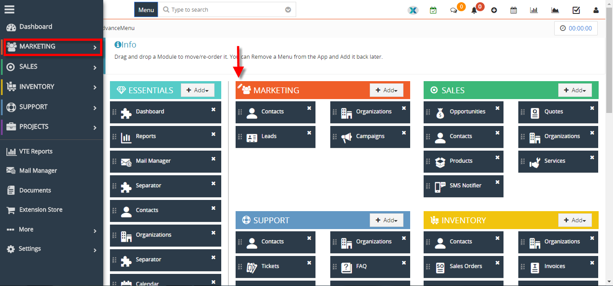Remove Dashboard from ESSENTIALS
The height and width of the screenshot is (286, 613).
tap(214, 108)
